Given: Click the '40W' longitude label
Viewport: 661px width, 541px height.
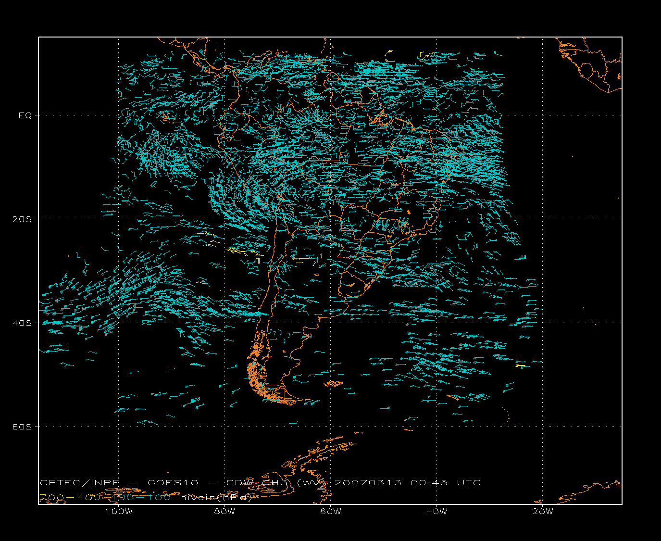Looking at the screenshot, I should coord(437,511).
